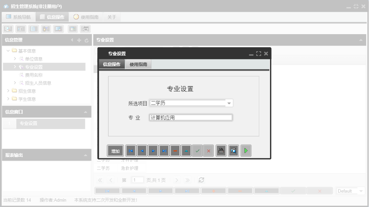Click the magnifier query icon in the top toolbar

point(8,28)
